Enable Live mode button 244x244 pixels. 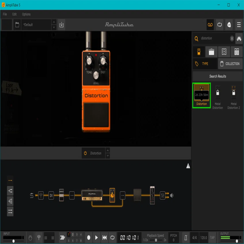click(x=229, y=25)
